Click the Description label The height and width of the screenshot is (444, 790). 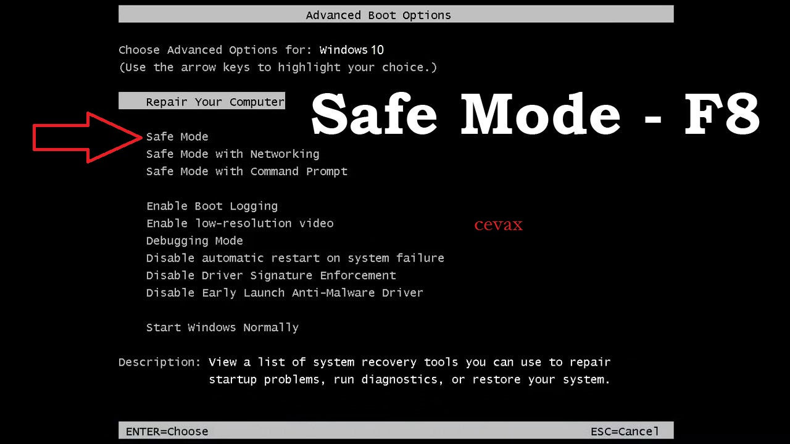[x=160, y=362]
